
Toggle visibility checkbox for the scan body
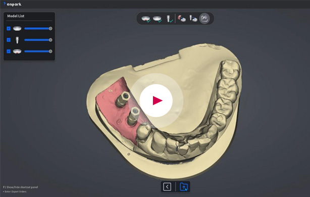[x=9, y=40]
